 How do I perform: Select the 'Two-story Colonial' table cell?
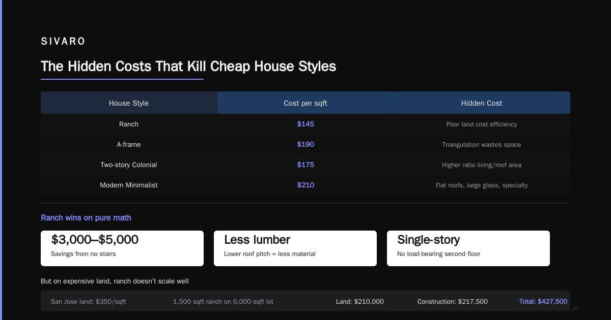[x=129, y=165]
